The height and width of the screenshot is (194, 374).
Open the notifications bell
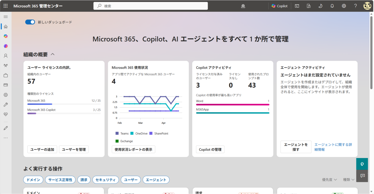(x=332, y=6)
